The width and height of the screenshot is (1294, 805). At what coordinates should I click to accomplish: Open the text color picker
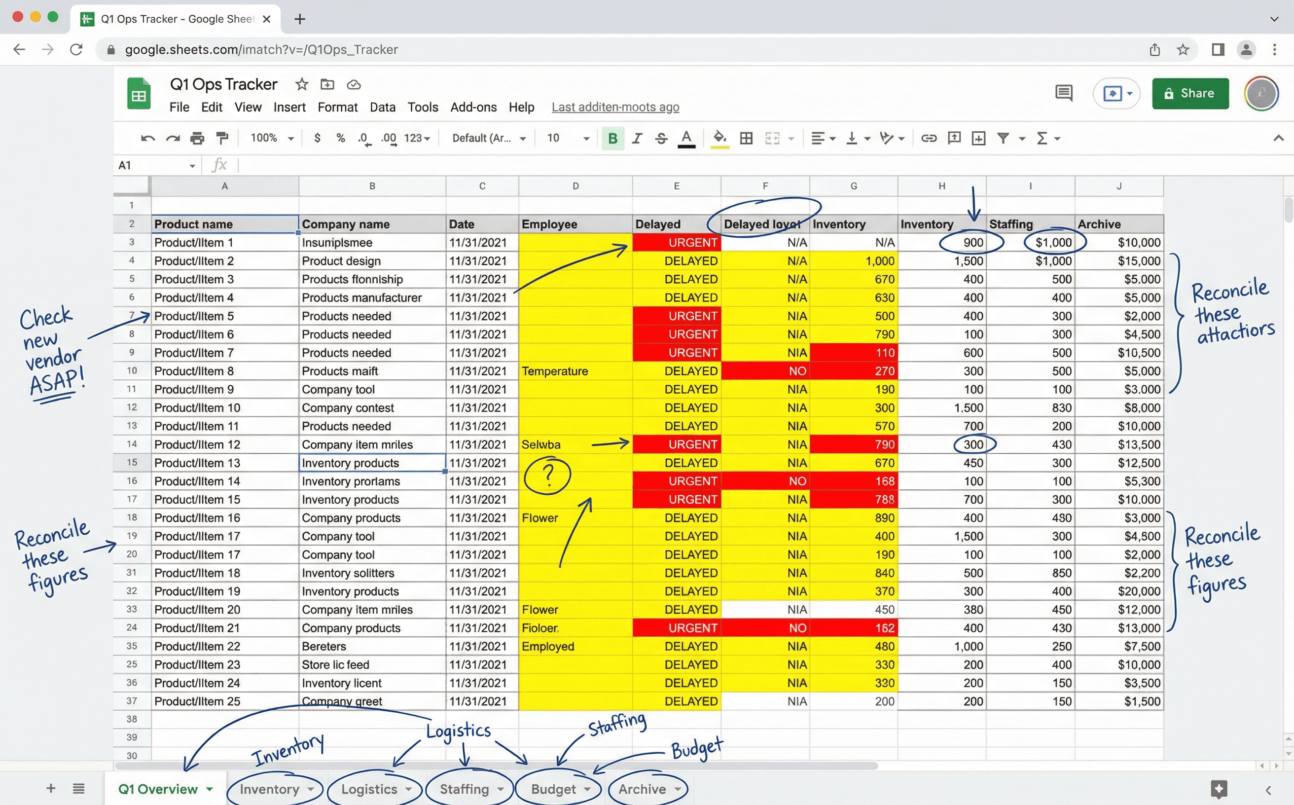686,138
